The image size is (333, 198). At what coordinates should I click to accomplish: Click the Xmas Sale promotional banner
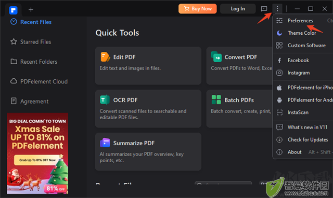pos(37,153)
